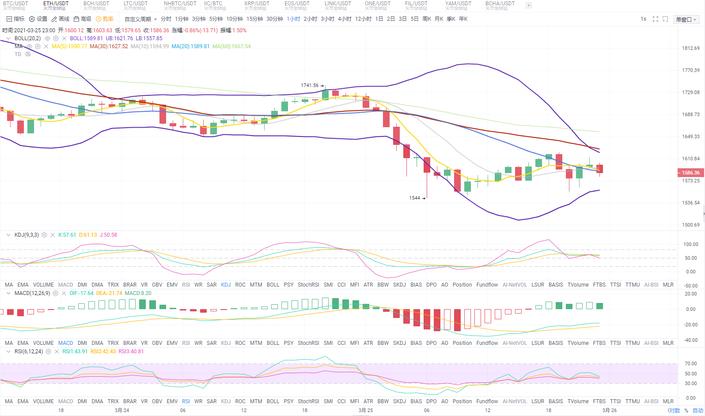Select the 年K timeframe
This screenshot has height=416, width=705.
(x=463, y=19)
